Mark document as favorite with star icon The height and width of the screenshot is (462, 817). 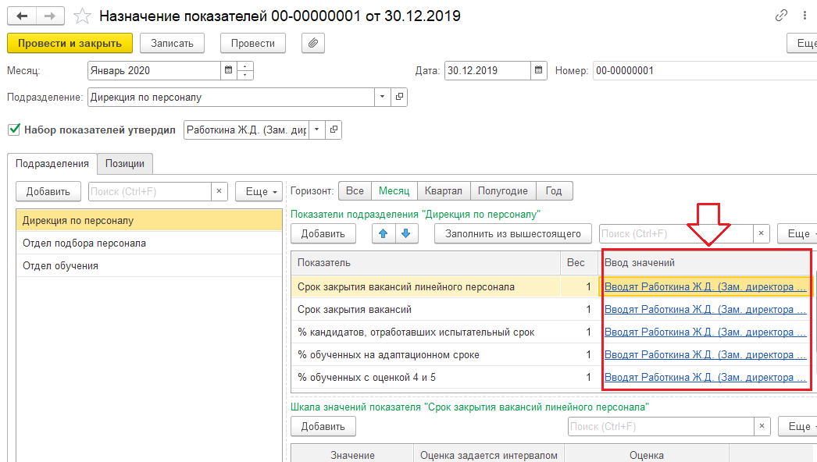(x=82, y=16)
